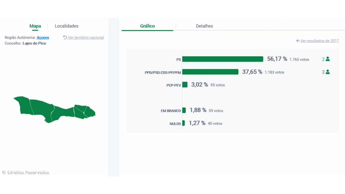Click the PS mandates number 3 link

point(323,59)
